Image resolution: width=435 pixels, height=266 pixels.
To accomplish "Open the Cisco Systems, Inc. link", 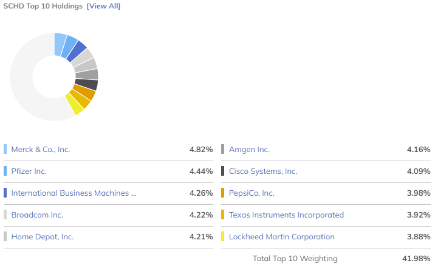I will coord(263,171).
